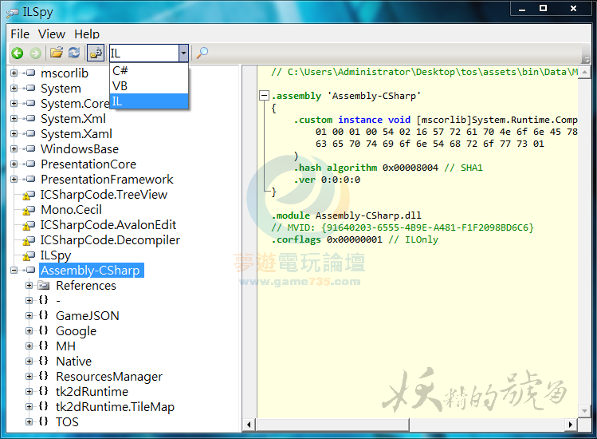This screenshot has width=597, height=439.
Task: Choose C# from the language list
Action: (149, 70)
